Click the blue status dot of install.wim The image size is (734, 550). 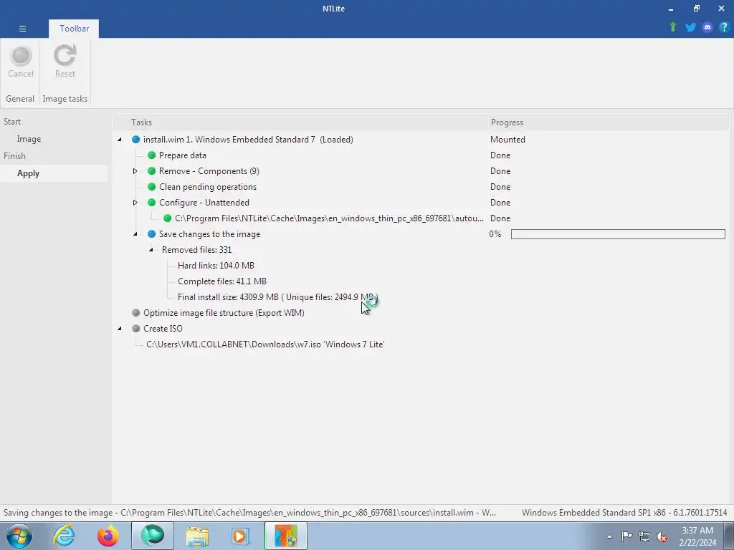[x=135, y=140]
